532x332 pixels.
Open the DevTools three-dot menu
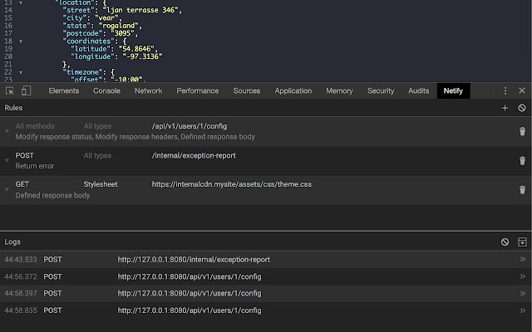[x=505, y=90]
